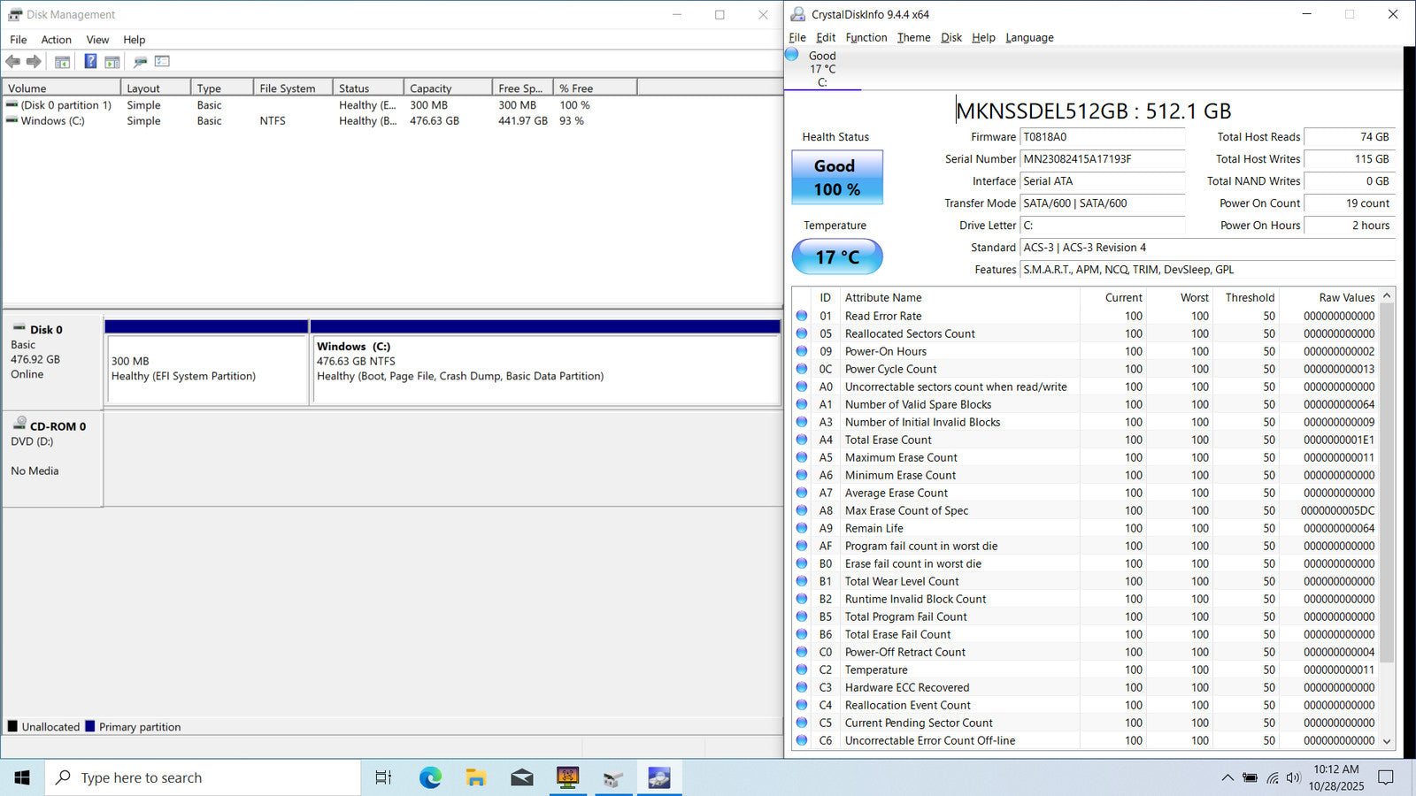The width and height of the screenshot is (1416, 796).
Task: Click the Read Error Rate status orb
Action: click(802, 316)
